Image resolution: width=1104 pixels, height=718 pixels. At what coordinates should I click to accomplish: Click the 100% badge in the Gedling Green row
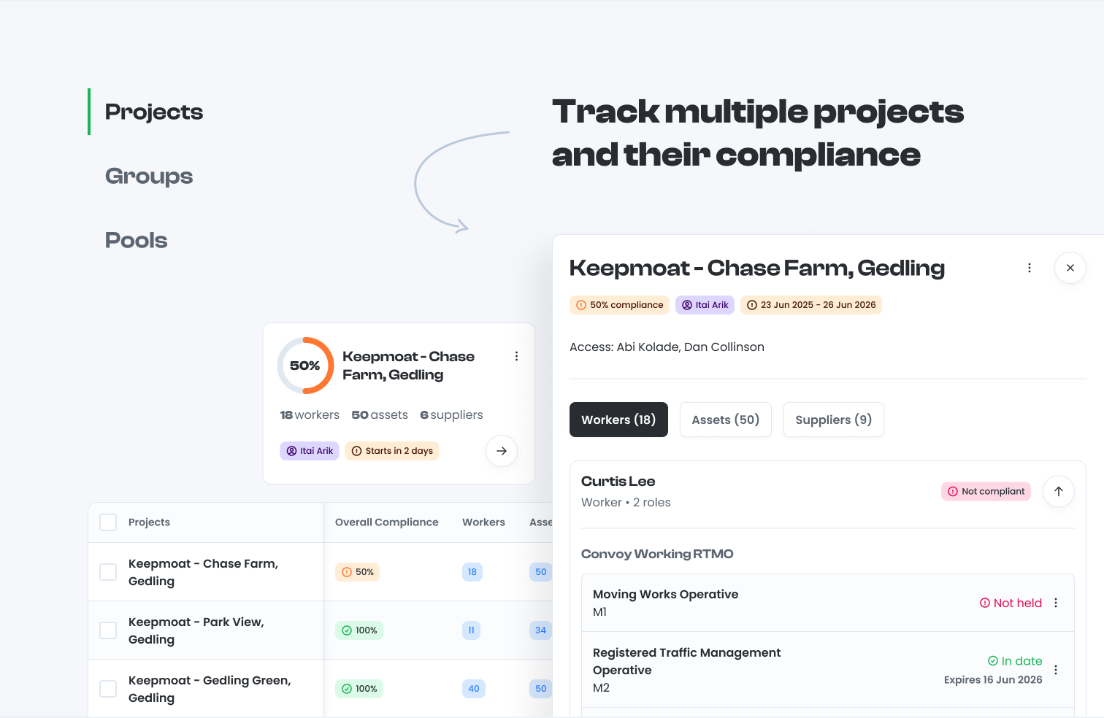[x=359, y=689]
